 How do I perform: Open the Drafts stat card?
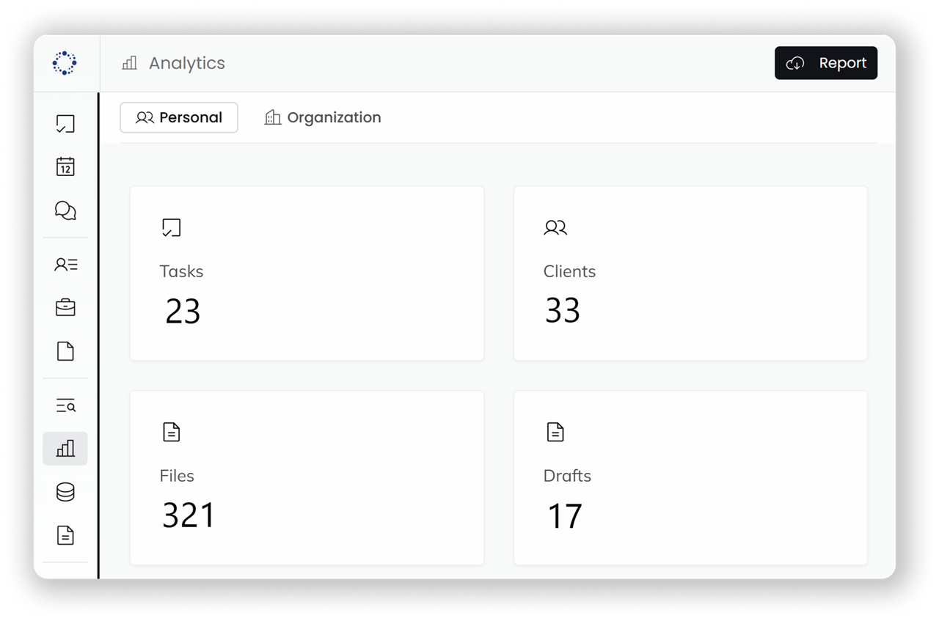click(690, 477)
